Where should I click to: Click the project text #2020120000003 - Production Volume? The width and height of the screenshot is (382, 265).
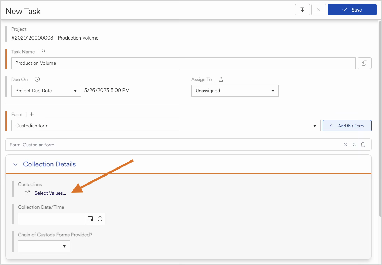click(x=55, y=38)
